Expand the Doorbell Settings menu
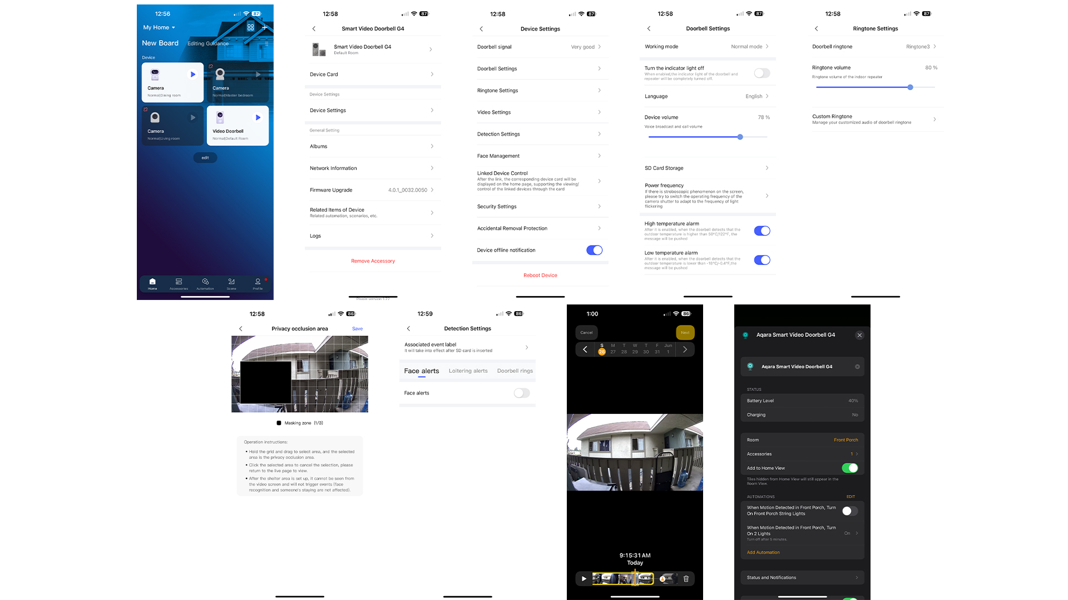The image size is (1068, 600). (x=540, y=68)
